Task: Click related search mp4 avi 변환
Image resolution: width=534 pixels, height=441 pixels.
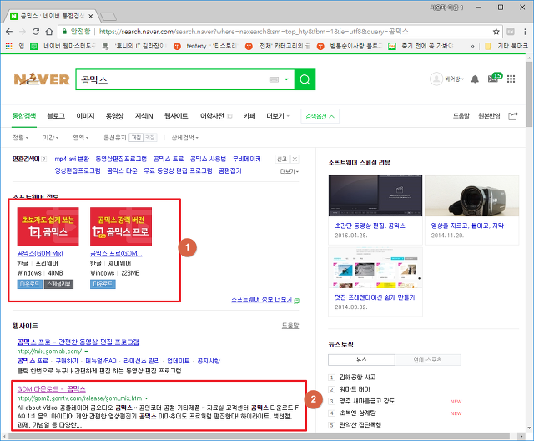Action: coord(72,159)
